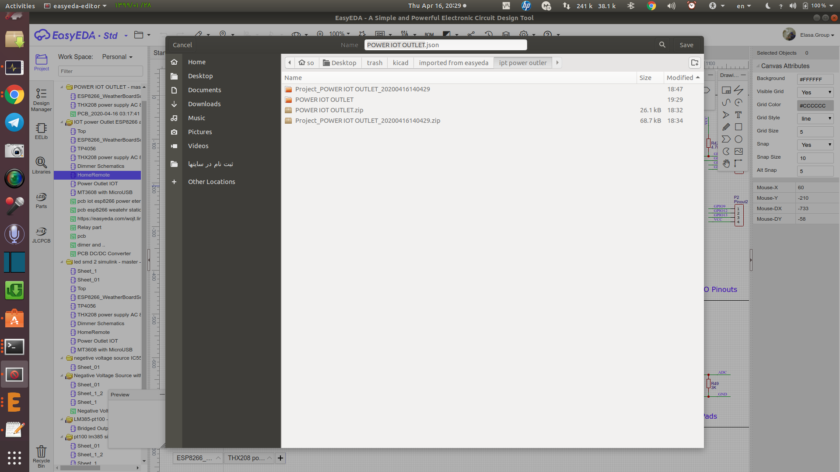The image size is (840, 472).
Task: Click the Grid Color #CCCCCC swatch
Action: [x=815, y=105]
